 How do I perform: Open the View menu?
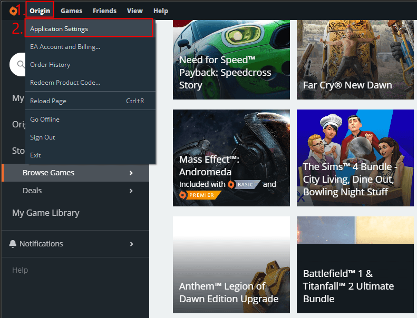click(135, 11)
